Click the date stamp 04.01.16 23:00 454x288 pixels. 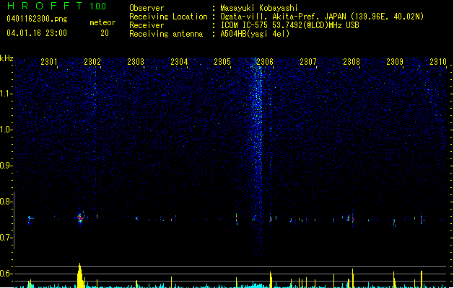(x=37, y=33)
